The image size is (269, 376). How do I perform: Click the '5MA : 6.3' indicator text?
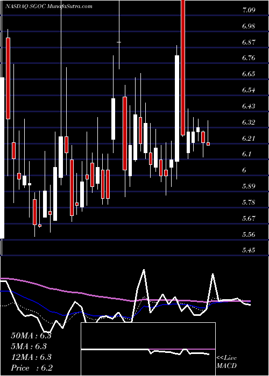pyautogui.click(x=29, y=346)
